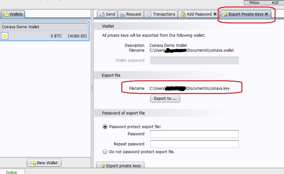Click the yellow wallet icon beside 0 BTC
The image size is (284, 174).
coord(5,36)
